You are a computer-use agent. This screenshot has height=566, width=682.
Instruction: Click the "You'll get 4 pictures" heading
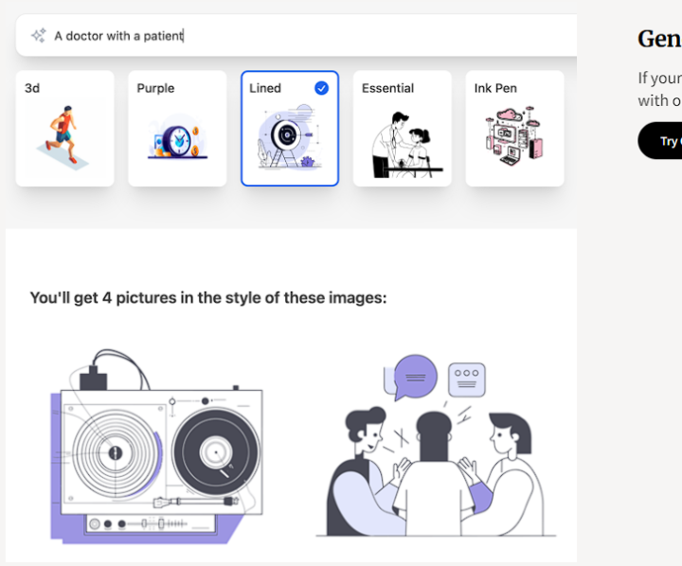click(x=208, y=297)
